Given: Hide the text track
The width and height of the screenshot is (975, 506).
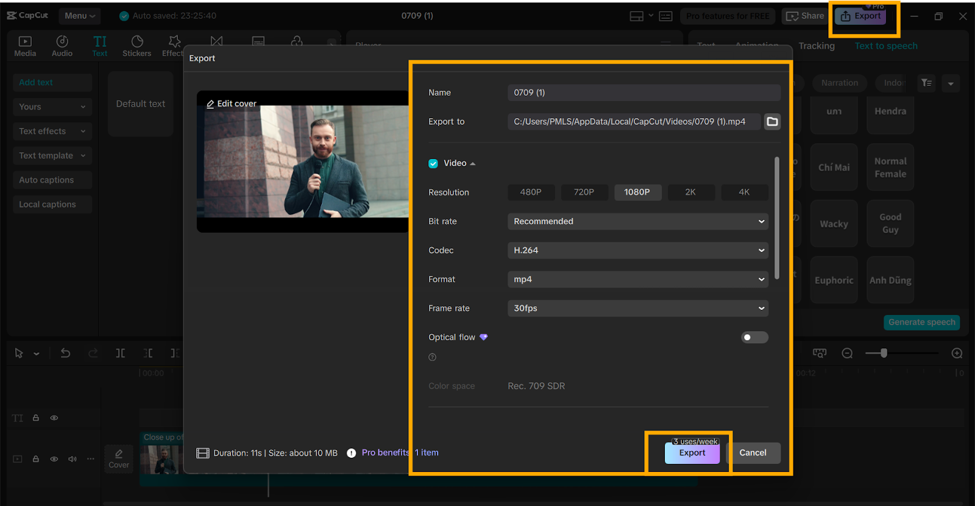Looking at the screenshot, I should 54,418.
